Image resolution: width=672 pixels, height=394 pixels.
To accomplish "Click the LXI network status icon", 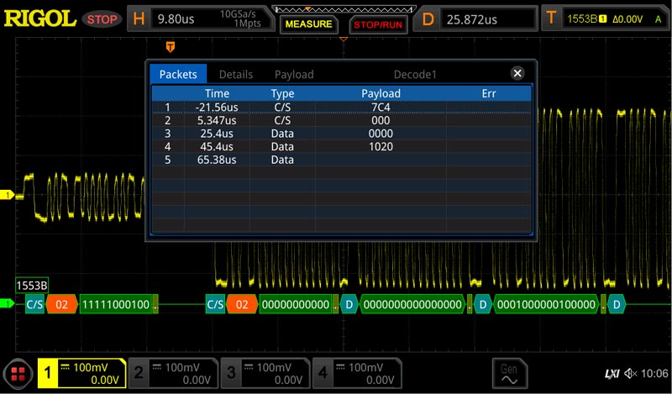I will pyautogui.click(x=611, y=373).
